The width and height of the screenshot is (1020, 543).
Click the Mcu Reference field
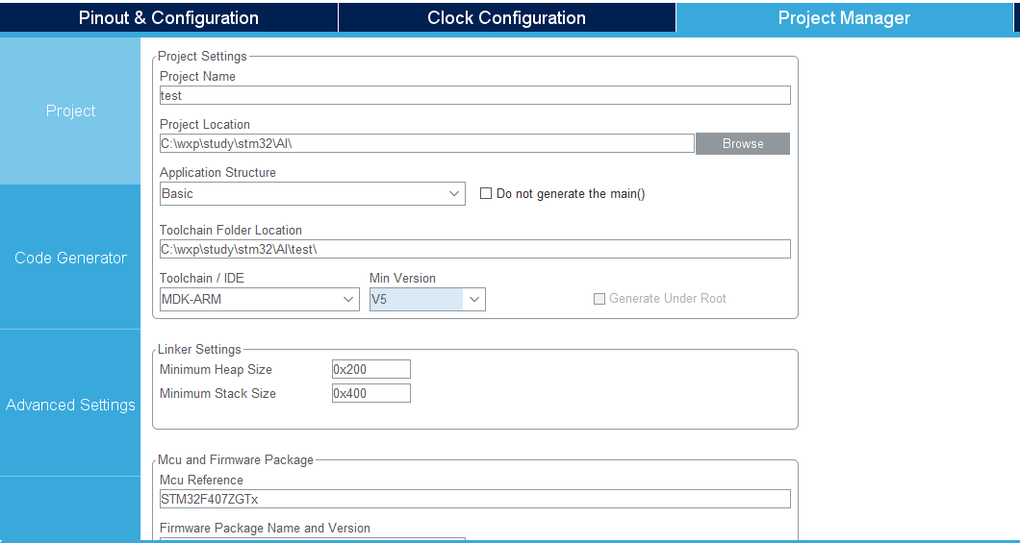pyautogui.click(x=474, y=499)
